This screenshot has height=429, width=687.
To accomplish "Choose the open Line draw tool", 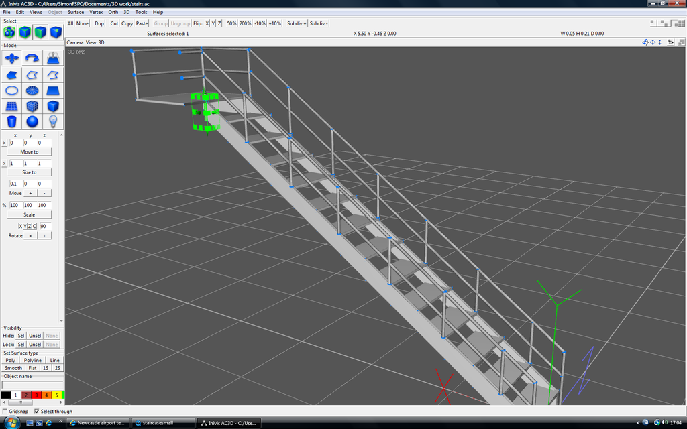I will 53,75.
